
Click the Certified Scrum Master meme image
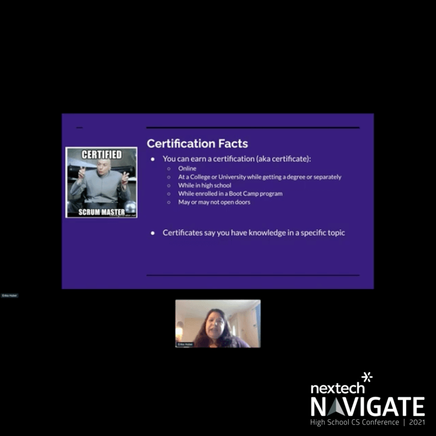102,182
